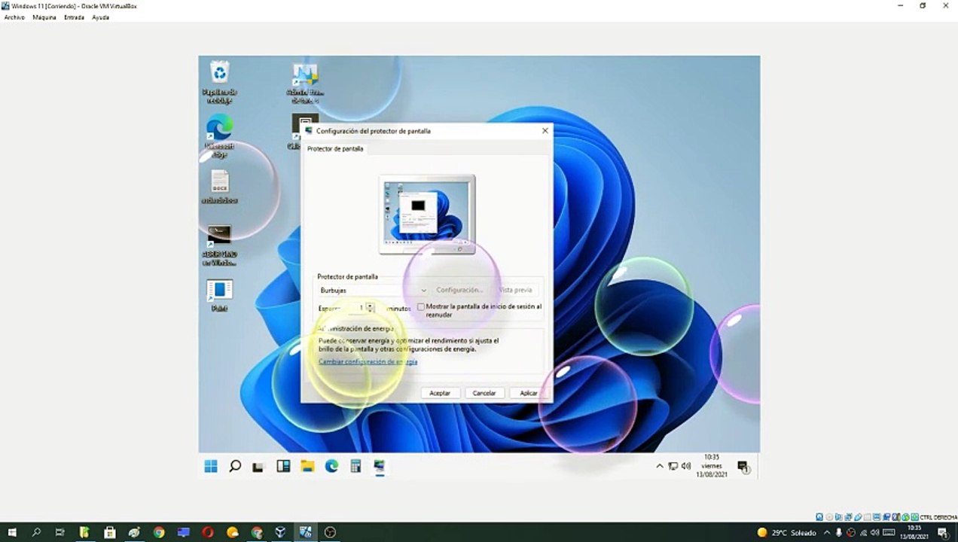958x542 pixels.
Task: Click VirtualBox optical disk status icon
Action: pyautogui.click(x=828, y=517)
